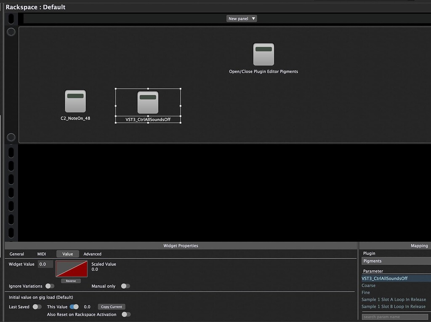Toggle Also Reset on Rackspace Activation
The height and width of the screenshot is (322, 431).
pos(126,314)
